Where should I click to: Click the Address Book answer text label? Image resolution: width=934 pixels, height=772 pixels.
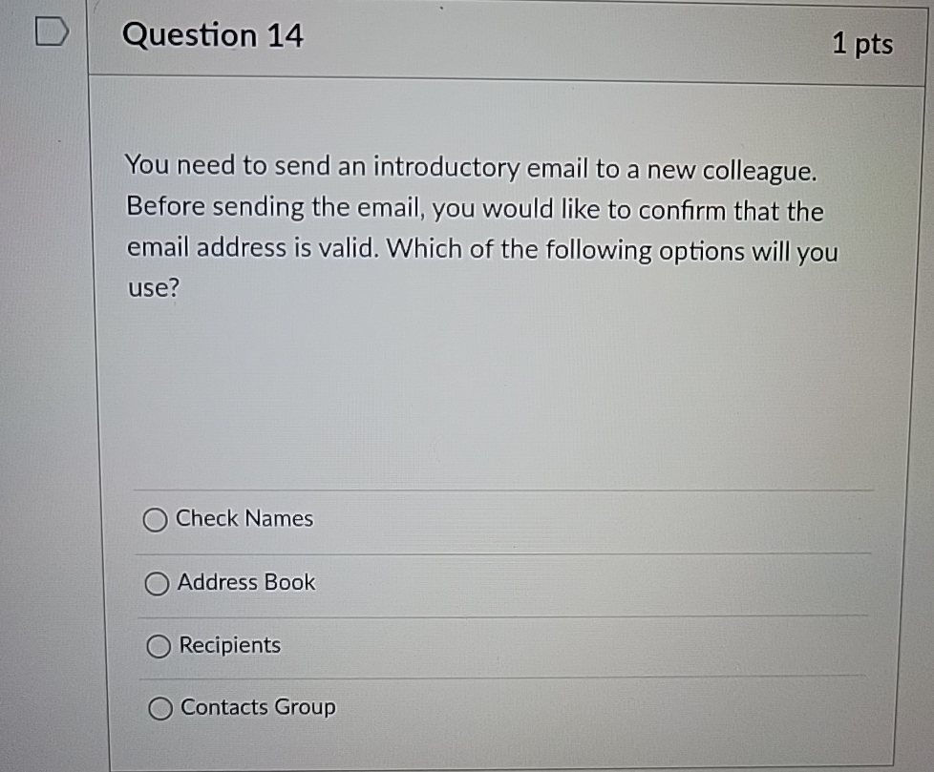[246, 583]
